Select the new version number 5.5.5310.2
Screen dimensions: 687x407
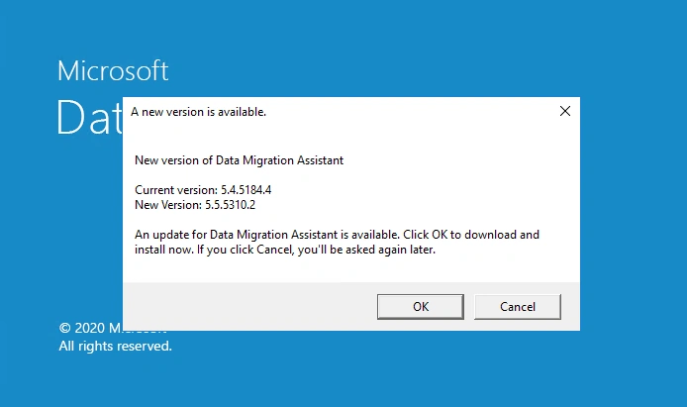pyautogui.click(x=230, y=205)
